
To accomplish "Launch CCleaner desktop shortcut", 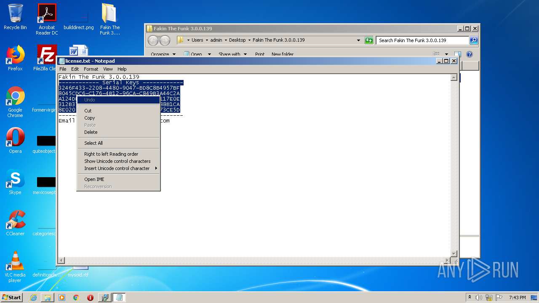I will 15,223.
